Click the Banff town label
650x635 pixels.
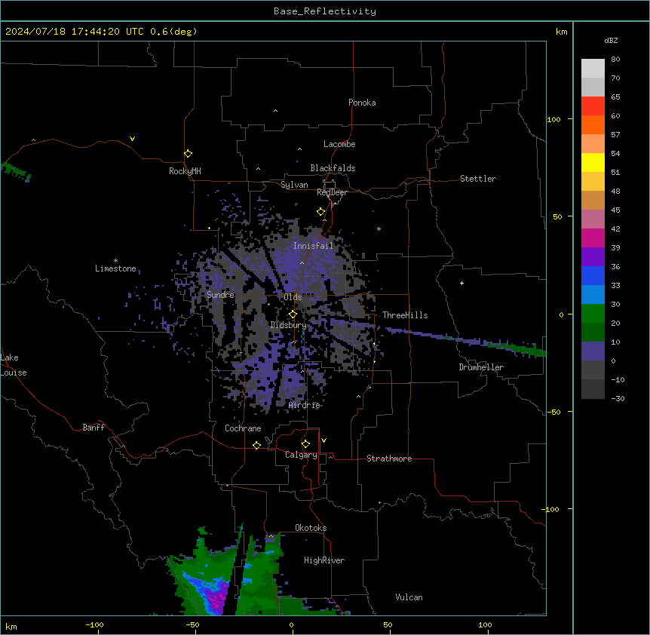[x=94, y=428]
